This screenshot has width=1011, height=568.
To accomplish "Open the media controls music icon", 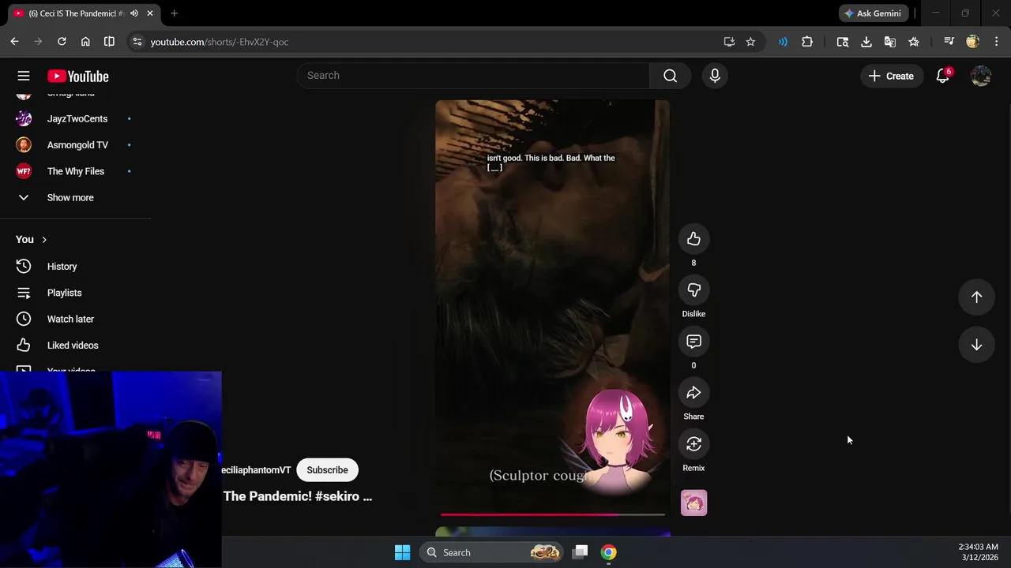I will (x=949, y=42).
